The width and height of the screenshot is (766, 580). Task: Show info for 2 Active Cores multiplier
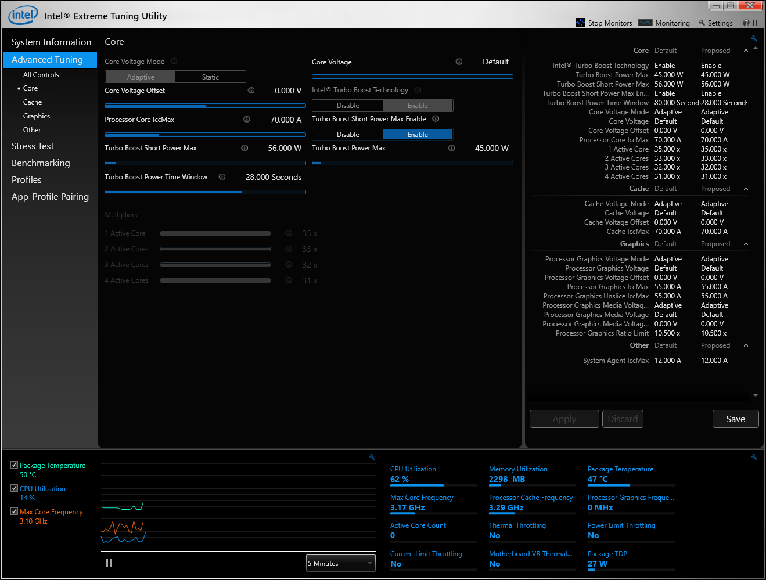(289, 248)
